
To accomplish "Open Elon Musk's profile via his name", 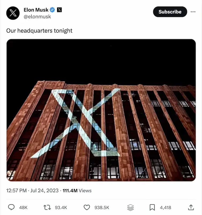I will [x=36, y=10].
